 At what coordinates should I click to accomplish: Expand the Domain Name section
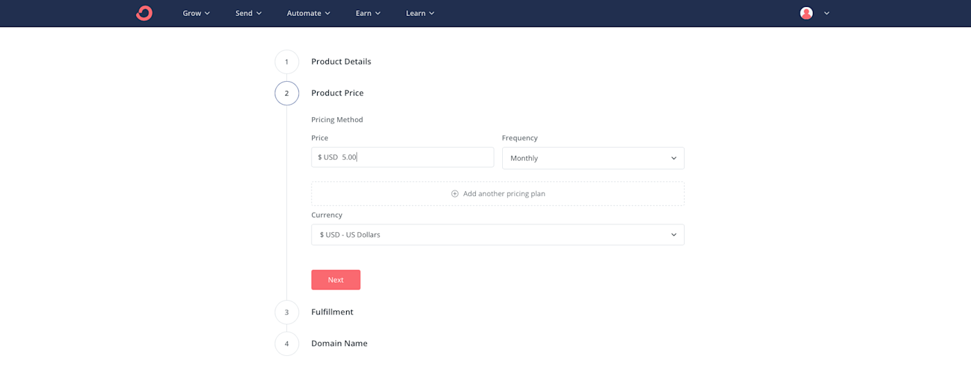(339, 344)
